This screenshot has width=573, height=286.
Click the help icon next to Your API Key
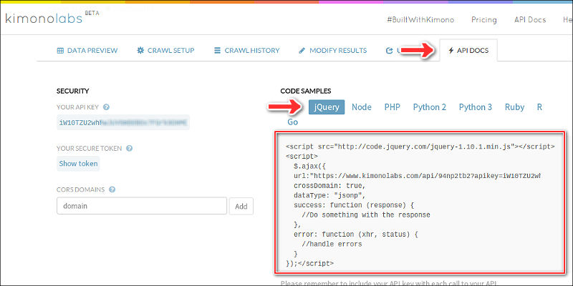(106, 107)
